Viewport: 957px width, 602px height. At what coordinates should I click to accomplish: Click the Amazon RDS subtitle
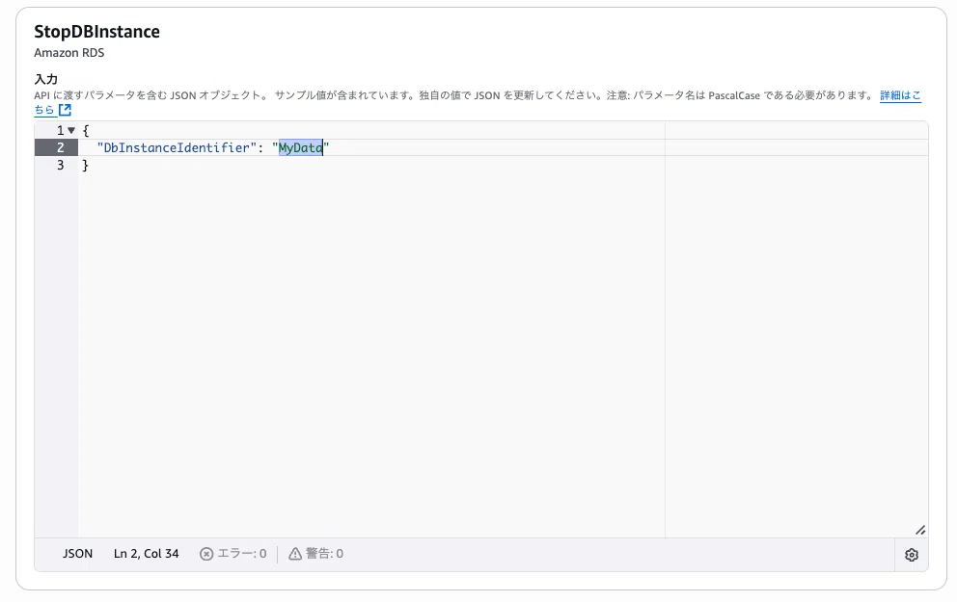pyautogui.click(x=68, y=53)
